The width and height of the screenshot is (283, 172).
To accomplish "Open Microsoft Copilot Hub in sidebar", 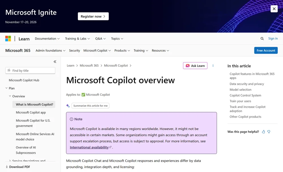I will tap(24, 80).
